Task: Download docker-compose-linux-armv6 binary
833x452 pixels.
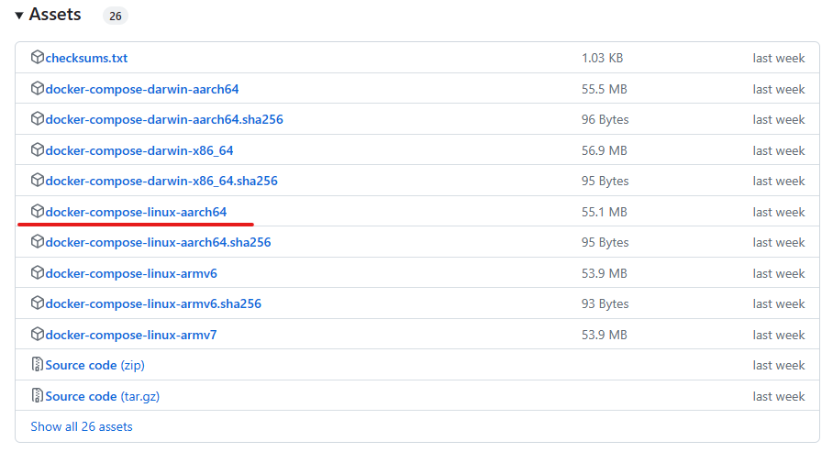Action: coord(131,273)
